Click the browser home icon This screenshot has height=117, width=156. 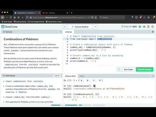click(x=15, y=17)
